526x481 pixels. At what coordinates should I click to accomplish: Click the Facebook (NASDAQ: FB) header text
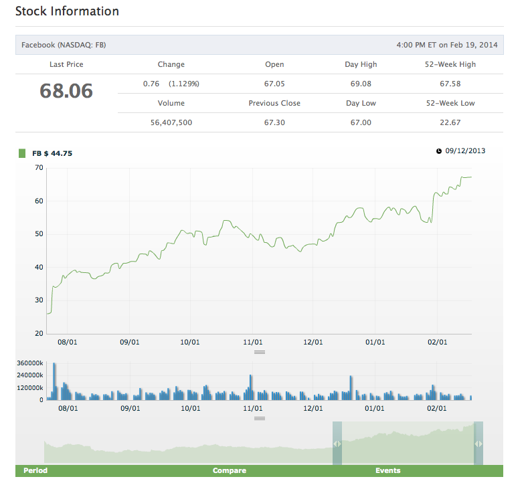[64, 45]
